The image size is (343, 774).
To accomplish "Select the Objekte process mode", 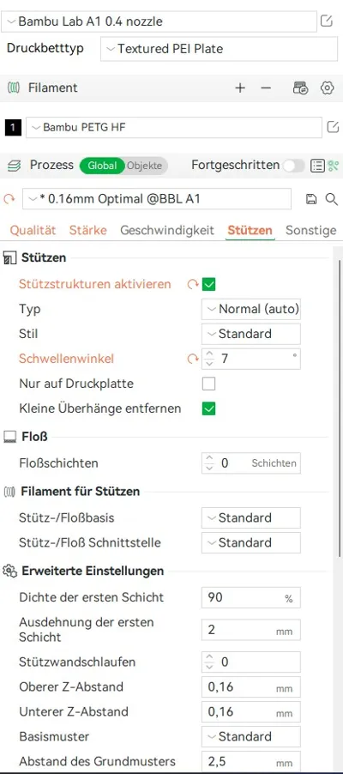I will (144, 166).
